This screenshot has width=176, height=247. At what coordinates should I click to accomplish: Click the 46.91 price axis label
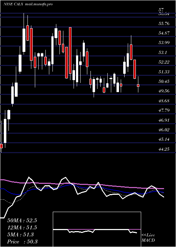(x=164, y=120)
